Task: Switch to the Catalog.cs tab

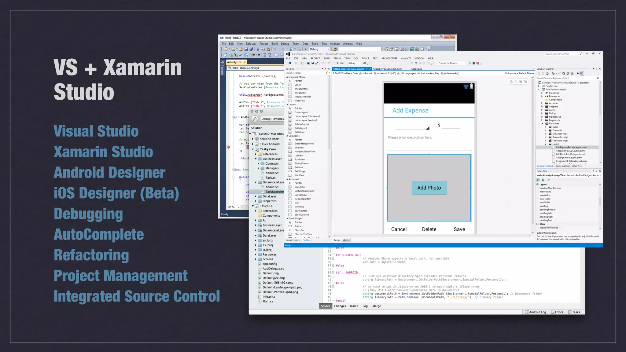Action: (416, 69)
